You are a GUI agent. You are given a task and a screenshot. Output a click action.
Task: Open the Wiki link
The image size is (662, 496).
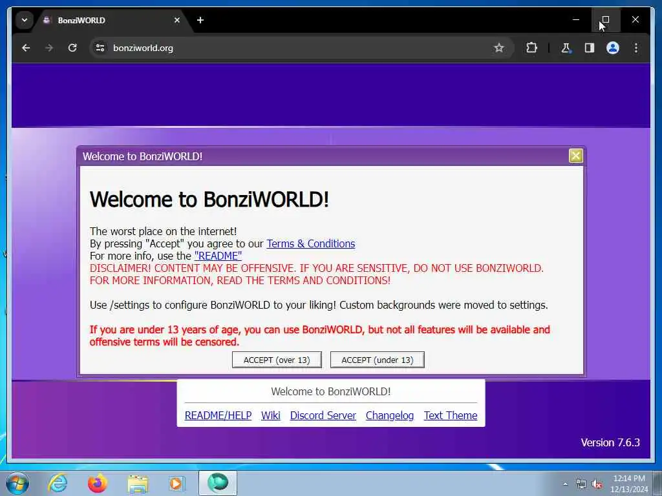coord(271,415)
